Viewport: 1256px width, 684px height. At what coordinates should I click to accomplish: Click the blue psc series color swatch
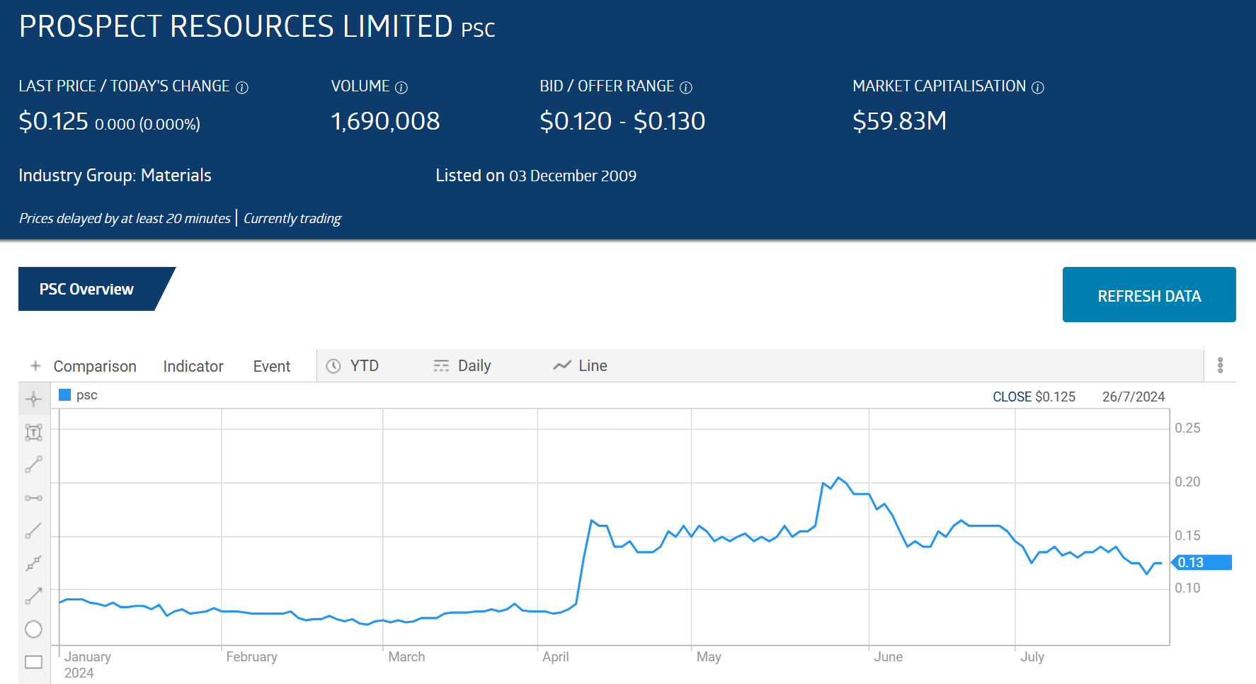click(x=64, y=395)
